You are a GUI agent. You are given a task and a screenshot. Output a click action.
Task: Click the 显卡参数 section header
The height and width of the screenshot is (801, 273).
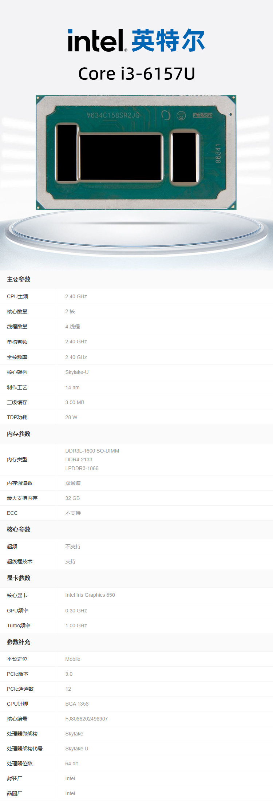tap(19, 578)
